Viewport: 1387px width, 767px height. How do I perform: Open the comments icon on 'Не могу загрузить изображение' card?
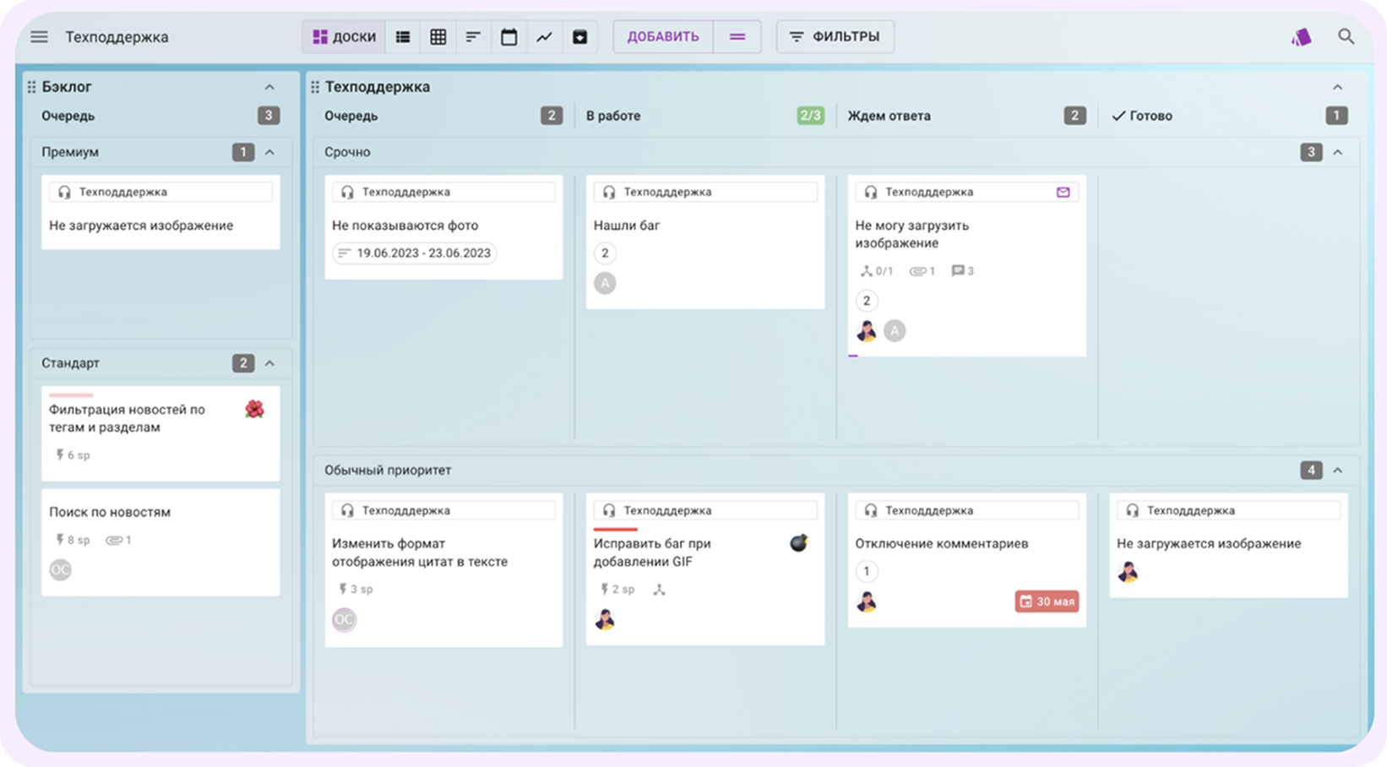tap(960, 270)
